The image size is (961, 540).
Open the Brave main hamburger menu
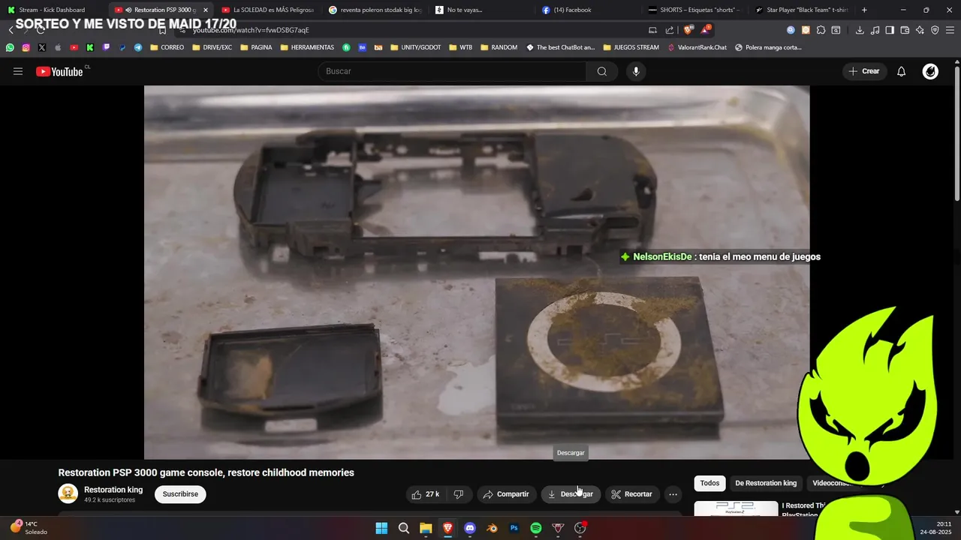click(x=950, y=30)
